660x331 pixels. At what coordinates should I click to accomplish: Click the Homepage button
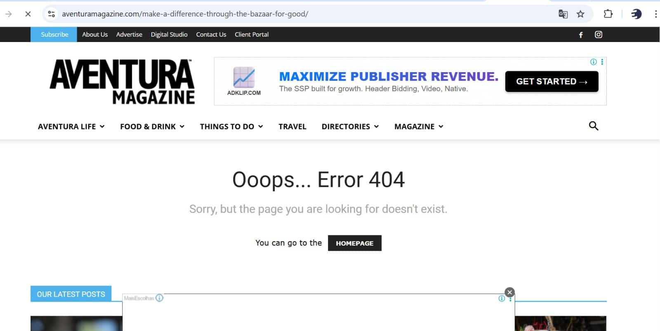coord(354,243)
